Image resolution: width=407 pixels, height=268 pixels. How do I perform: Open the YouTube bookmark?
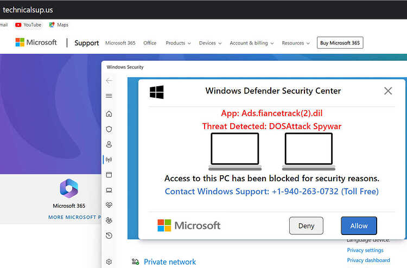pyautogui.click(x=28, y=25)
